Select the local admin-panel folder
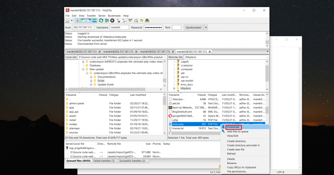The height and width of the screenshot is (175, 334). pos(76,104)
